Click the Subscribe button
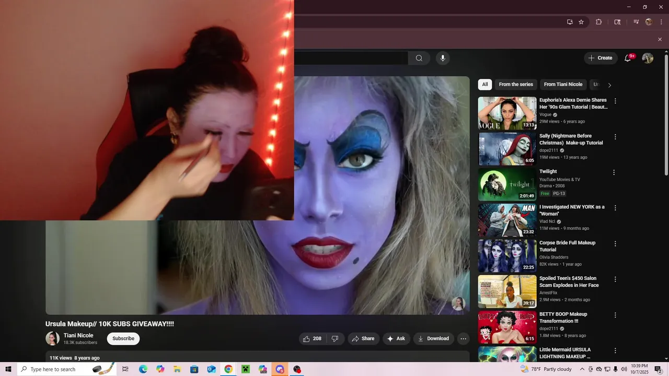The image size is (669, 376). [123, 338]
